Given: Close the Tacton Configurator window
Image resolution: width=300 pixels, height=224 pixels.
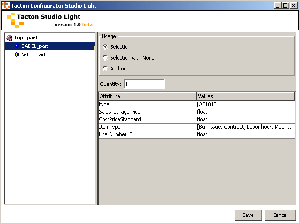Looking at the screenshot, I should (294, 6).
